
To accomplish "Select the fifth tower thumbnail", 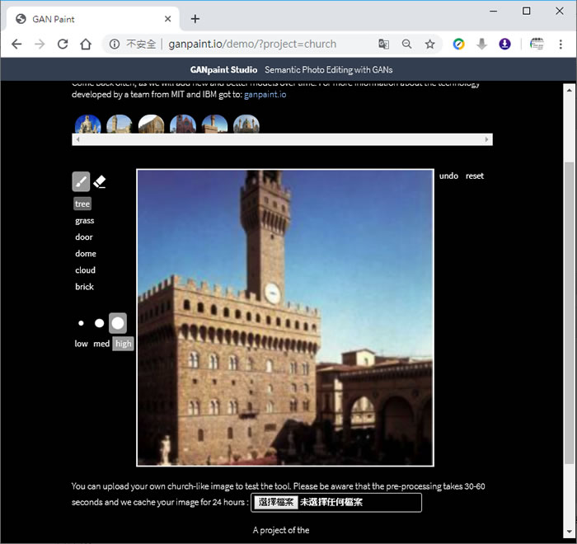I will (214, 124).
